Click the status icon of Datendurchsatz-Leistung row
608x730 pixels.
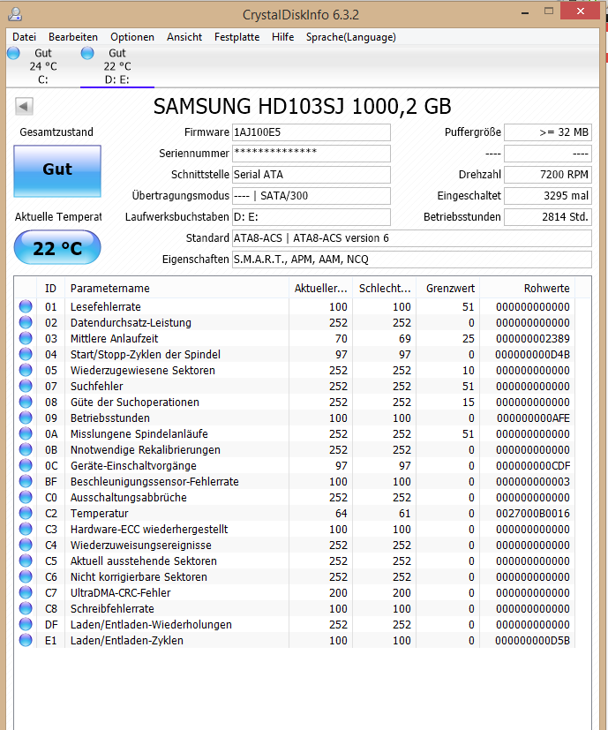click(x=26, y=322)
